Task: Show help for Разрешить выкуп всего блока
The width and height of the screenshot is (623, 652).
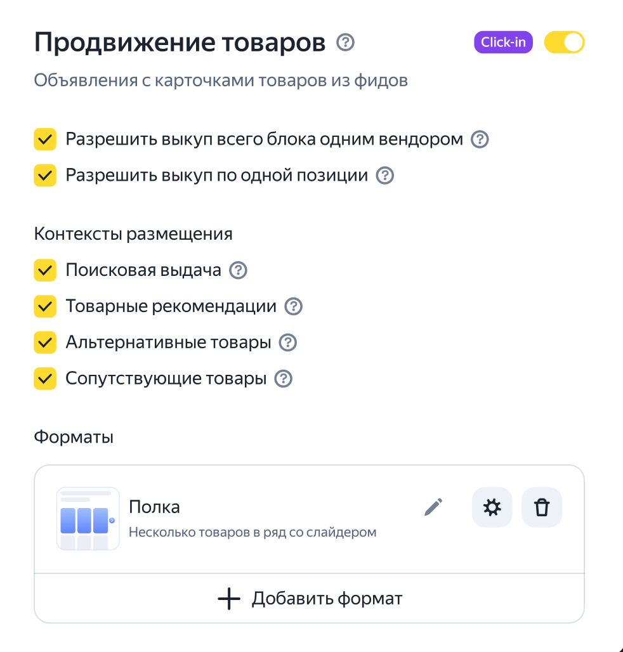Action: (480, 140)
